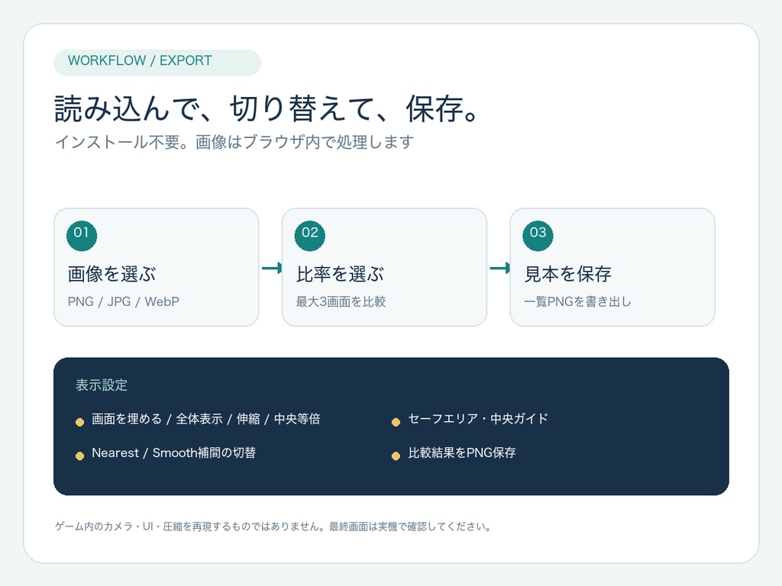Click the heading 読み込んで、切り替えて、保存。

tap(267, 108)
